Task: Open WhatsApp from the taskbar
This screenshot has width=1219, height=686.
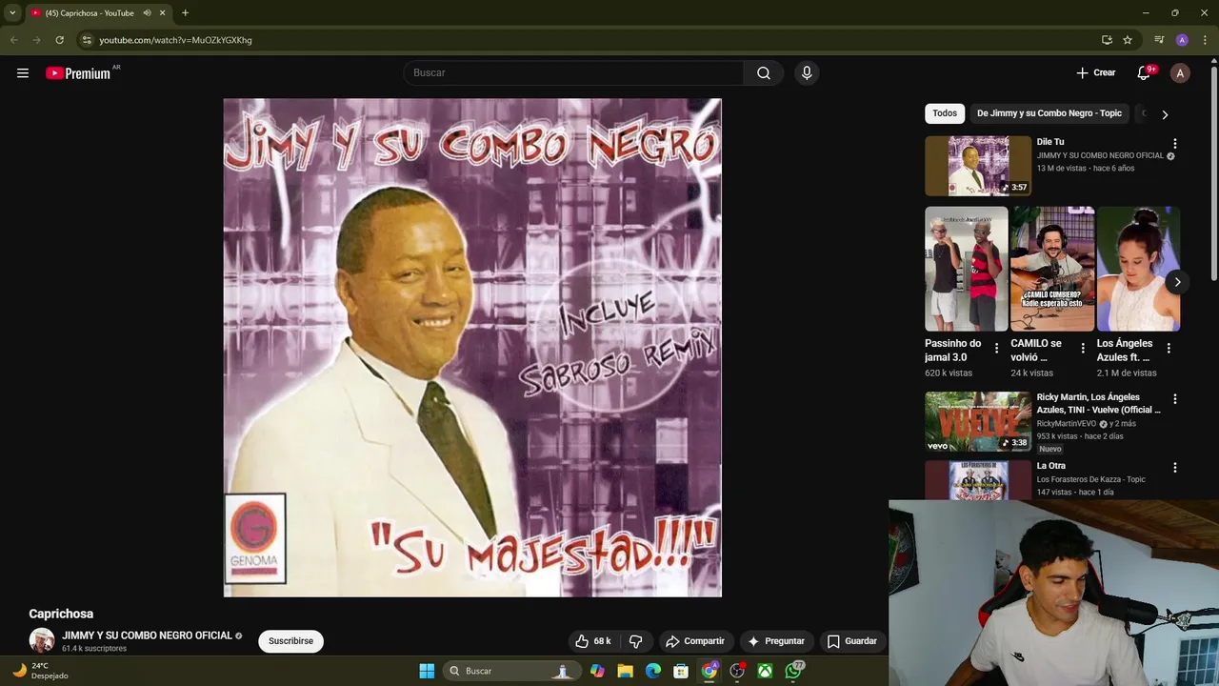Action: pos(793,671)
